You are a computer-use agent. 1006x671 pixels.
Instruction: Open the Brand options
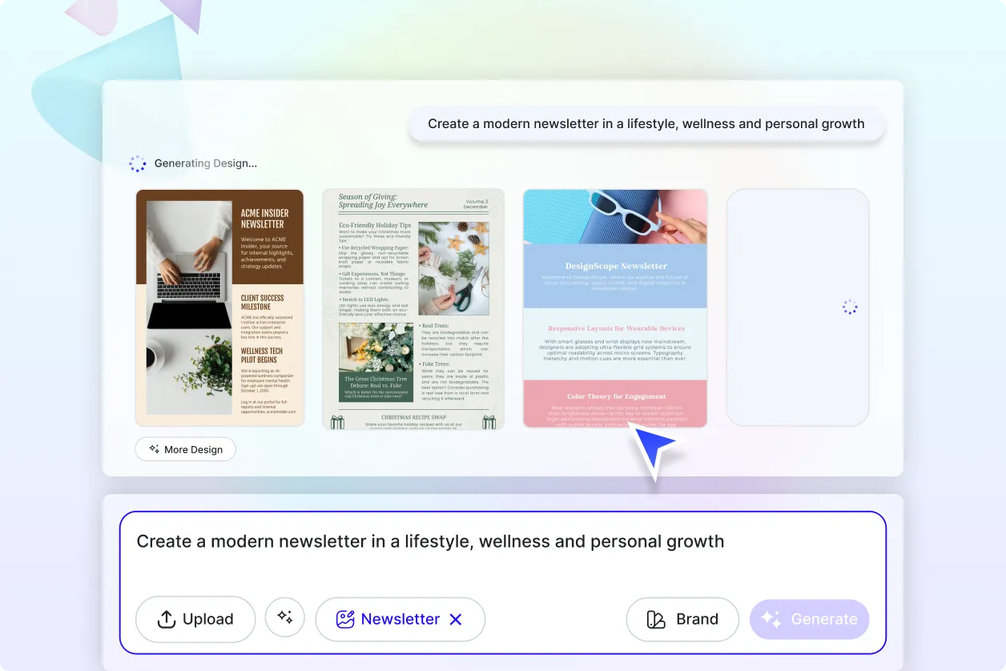coord(682,619)
